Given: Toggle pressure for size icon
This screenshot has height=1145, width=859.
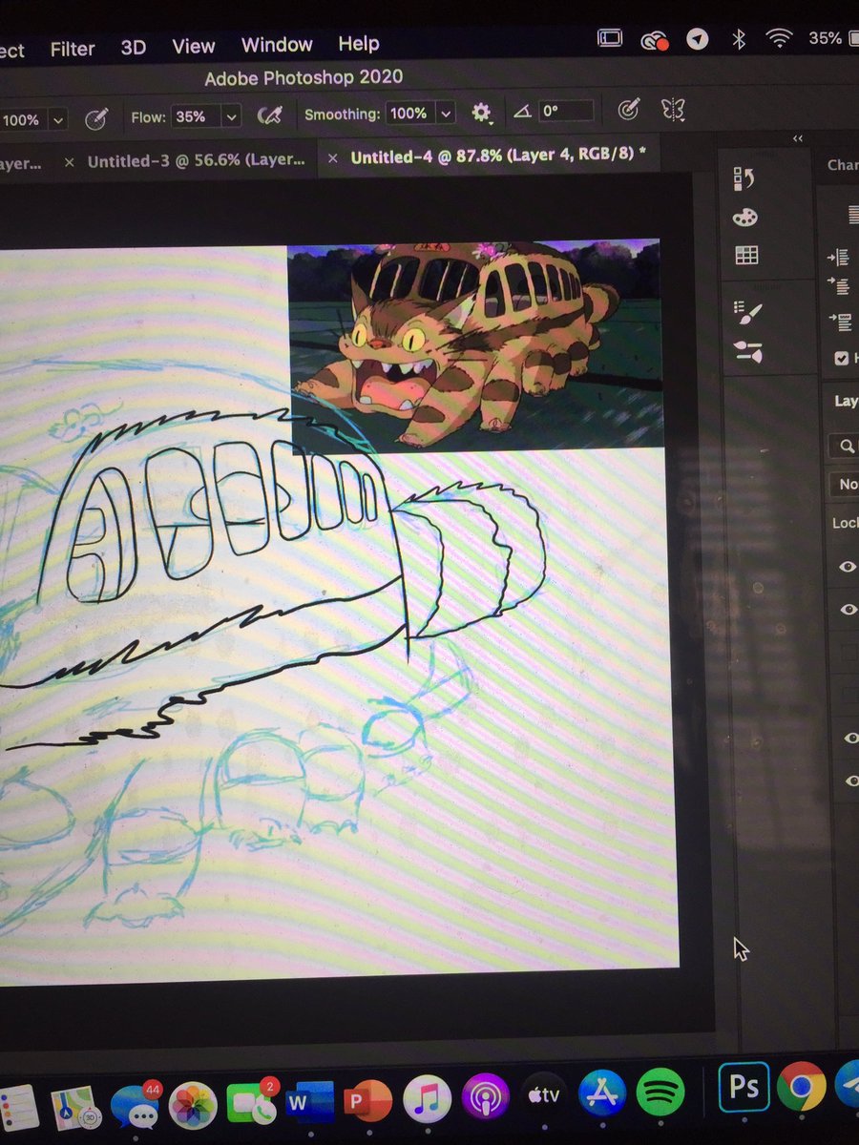Looking at the screenshot, I should [x=627, y=110].
